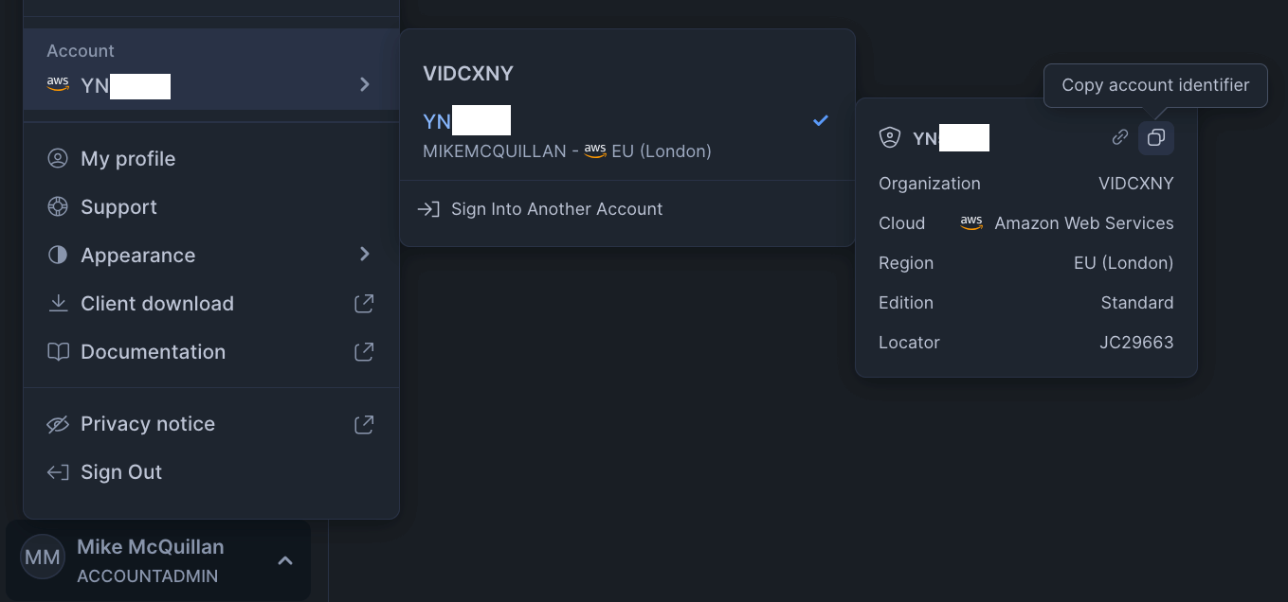
Task: Open the Support menu item
Action: click(118, 207)
